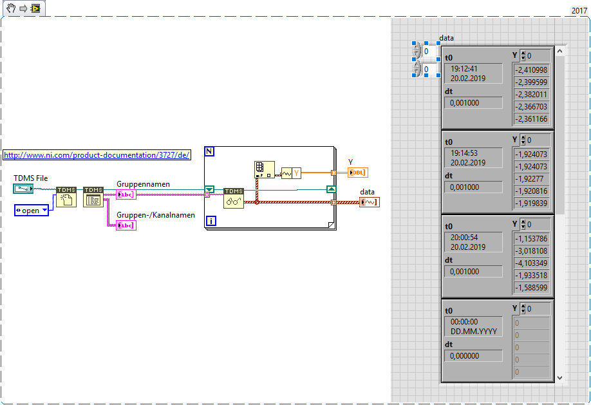The image size is (591, 405).
Task: Select the Gruppennamen string array indicator
Action: 126,194
